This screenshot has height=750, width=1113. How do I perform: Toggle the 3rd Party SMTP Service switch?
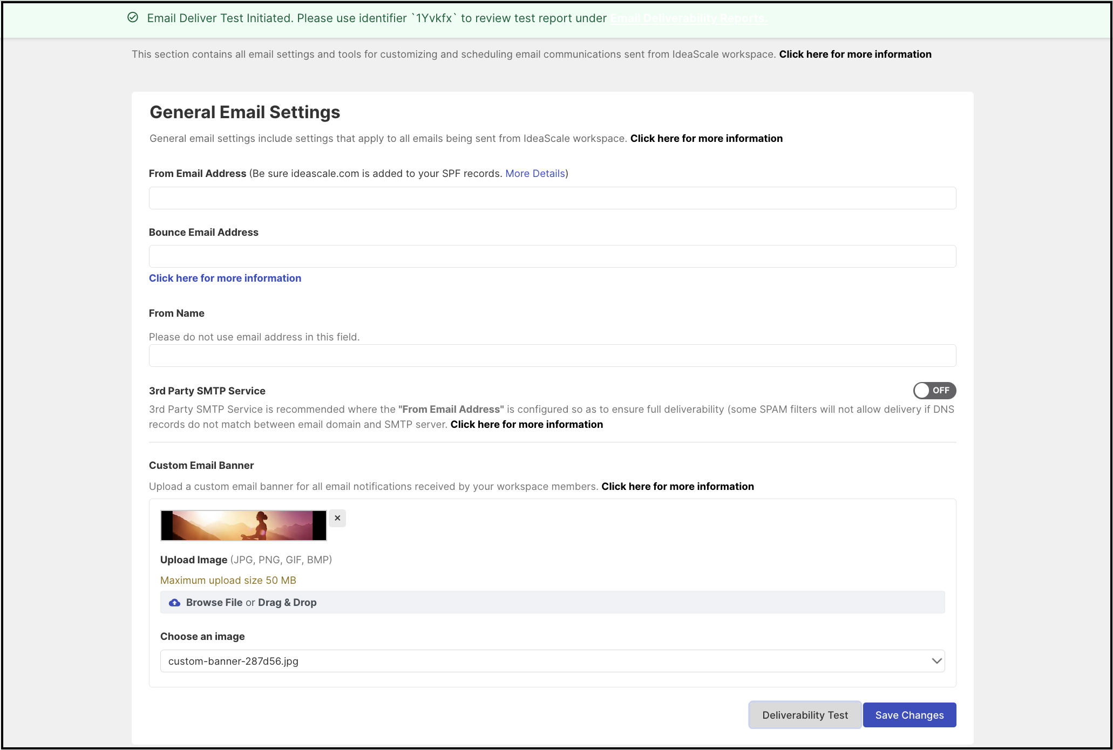pos(934,391)
